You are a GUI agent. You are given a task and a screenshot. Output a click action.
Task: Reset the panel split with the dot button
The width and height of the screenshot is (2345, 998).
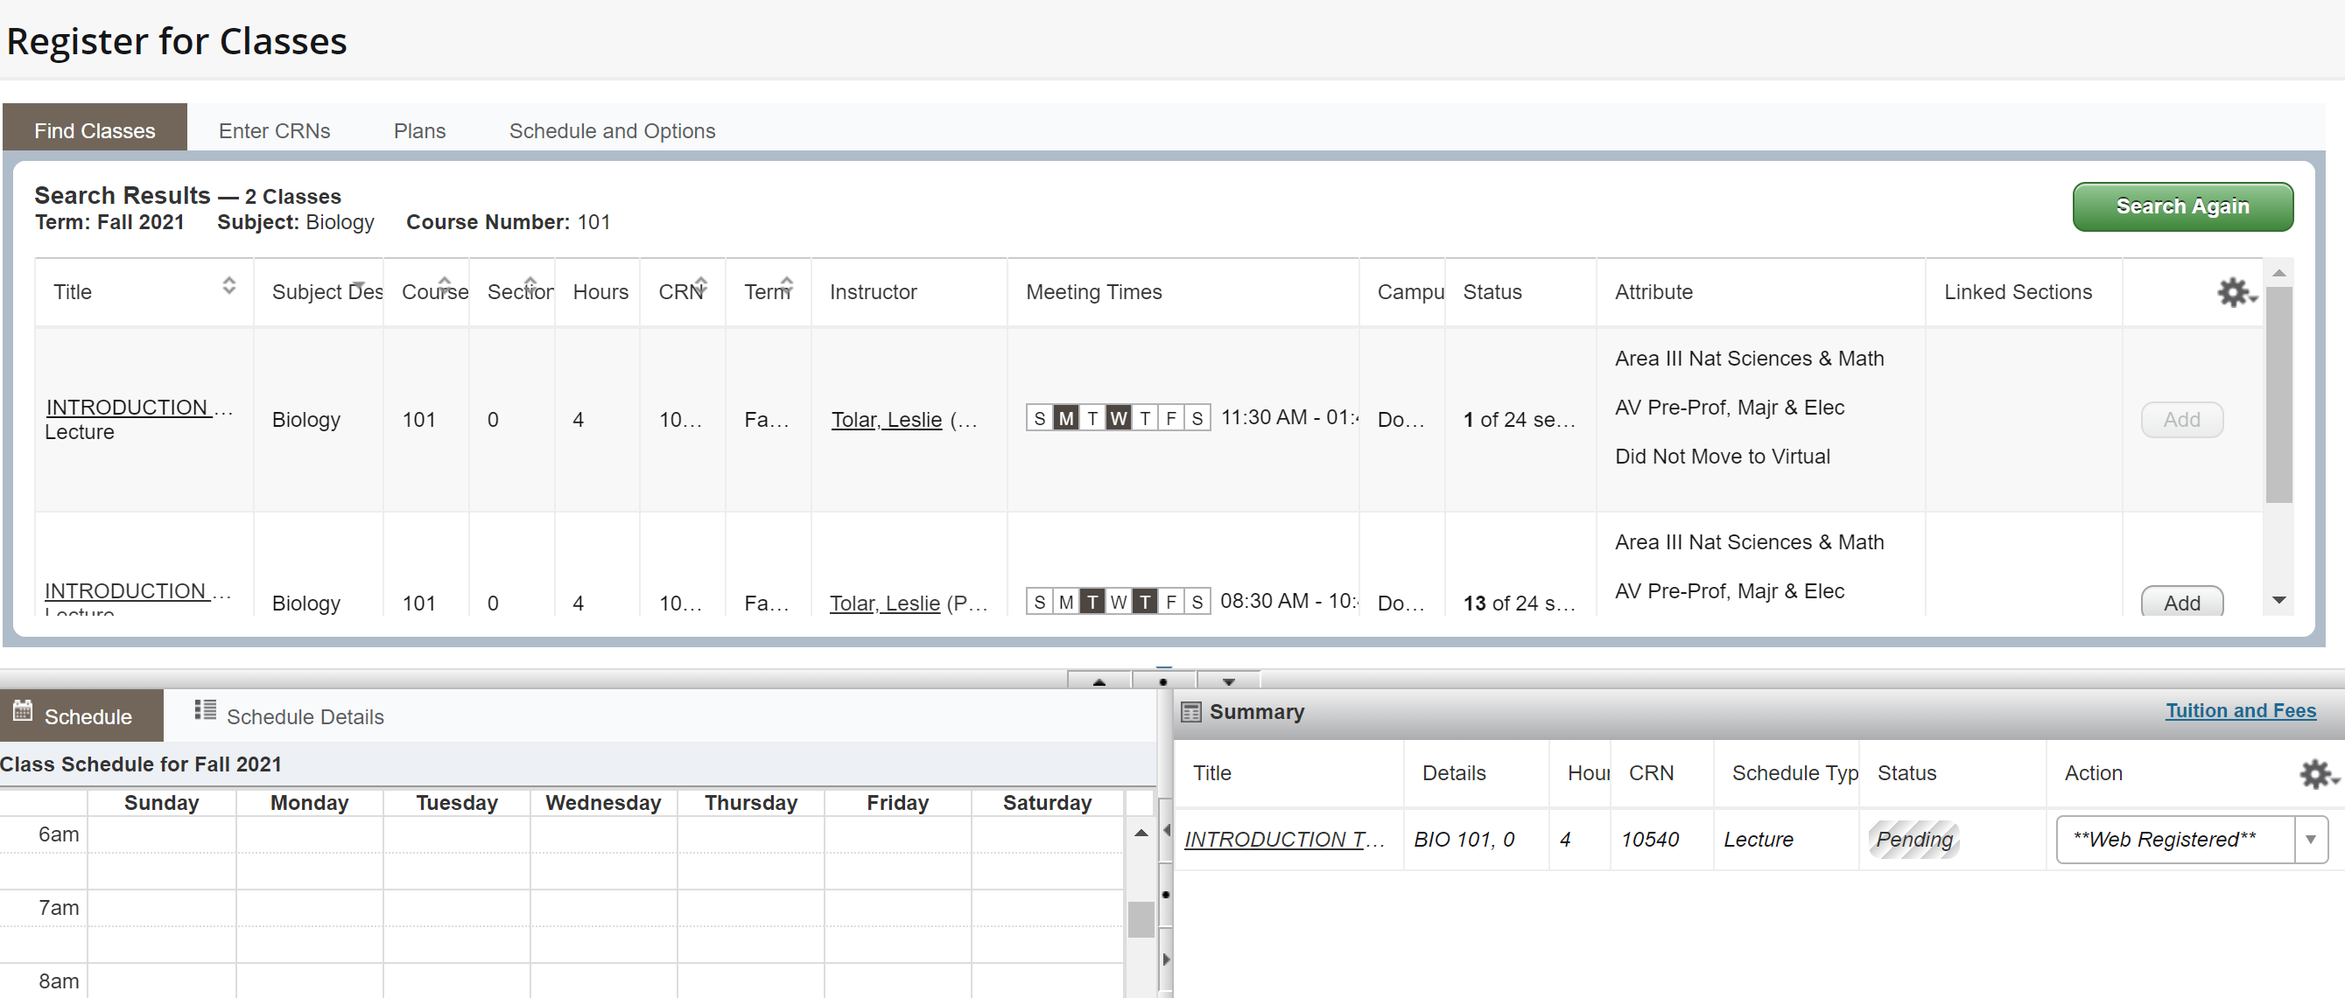click(1162, 680)
